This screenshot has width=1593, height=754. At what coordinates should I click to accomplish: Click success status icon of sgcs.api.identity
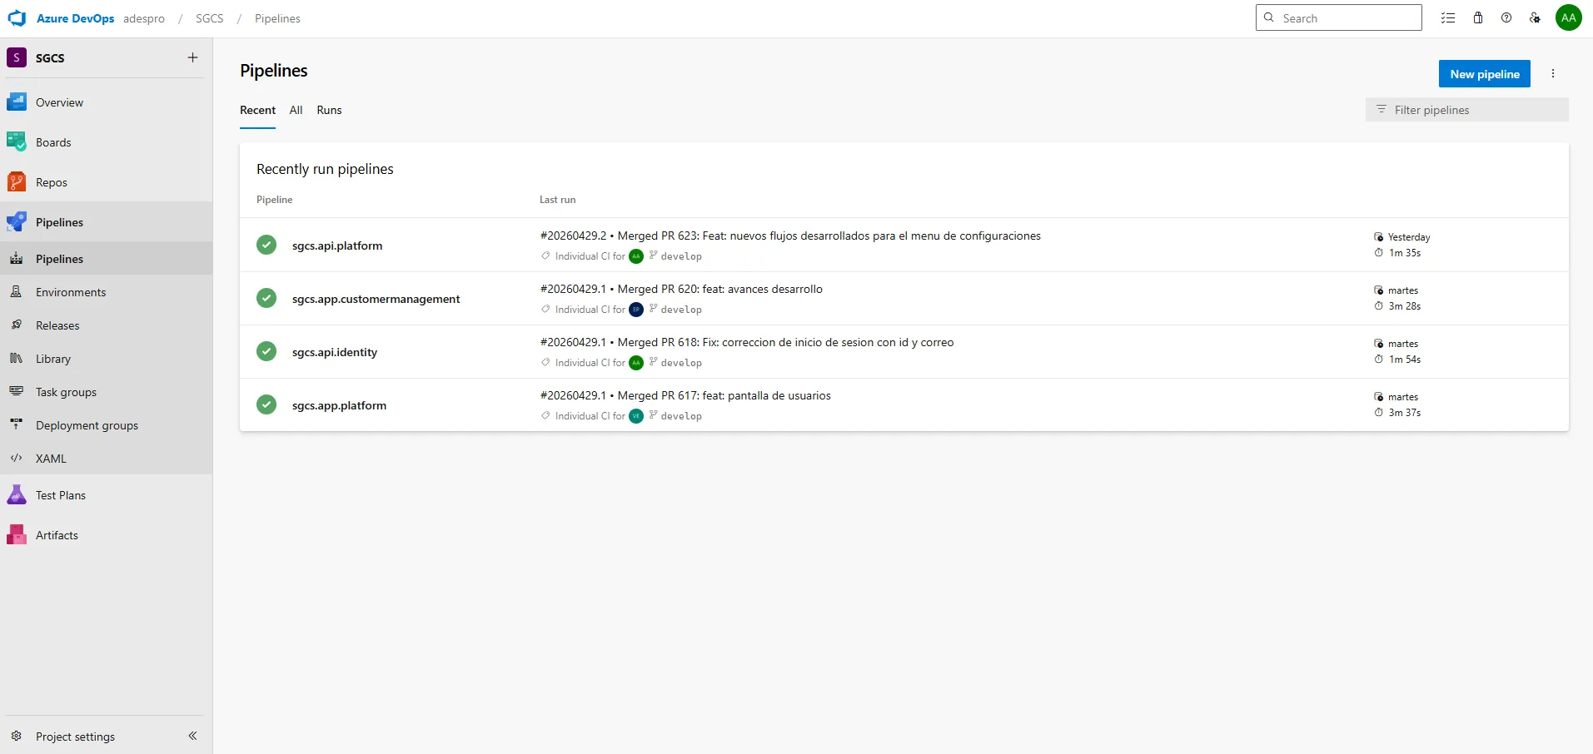(x=266, y=351)
